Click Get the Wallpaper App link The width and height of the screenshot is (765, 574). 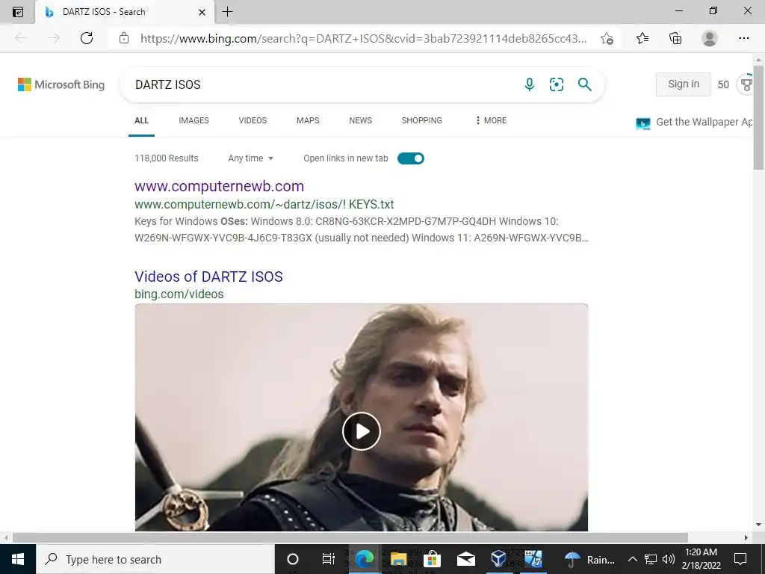704,122
